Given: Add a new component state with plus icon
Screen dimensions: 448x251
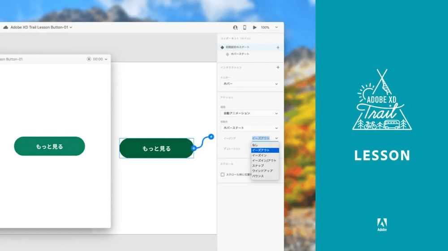Looking at the screenshot, I should point(278,47).
